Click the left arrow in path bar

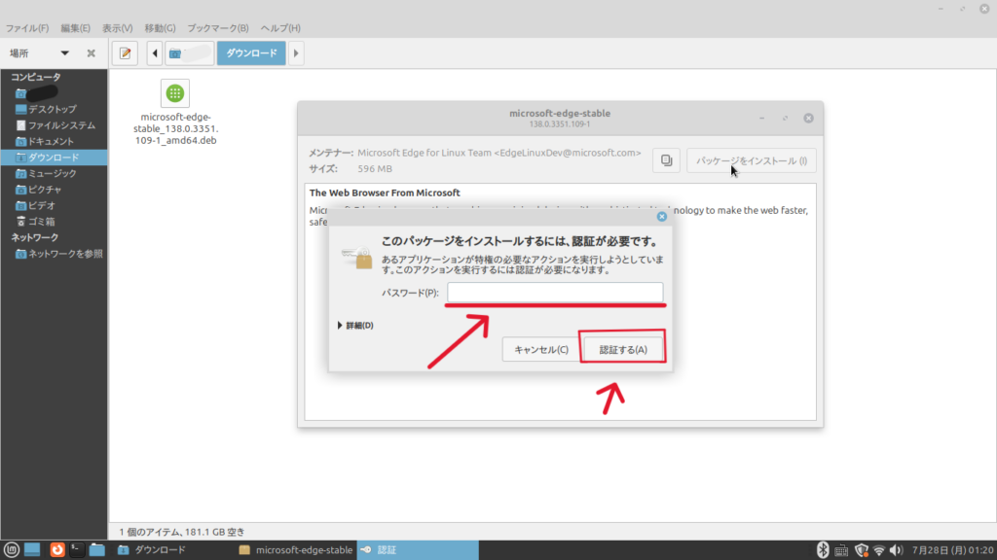pyautogui.click(x=155, y=53)
